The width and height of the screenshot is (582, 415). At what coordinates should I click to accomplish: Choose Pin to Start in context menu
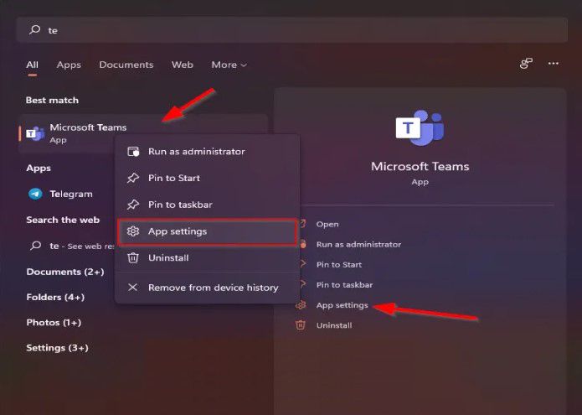tap(174, 178)
